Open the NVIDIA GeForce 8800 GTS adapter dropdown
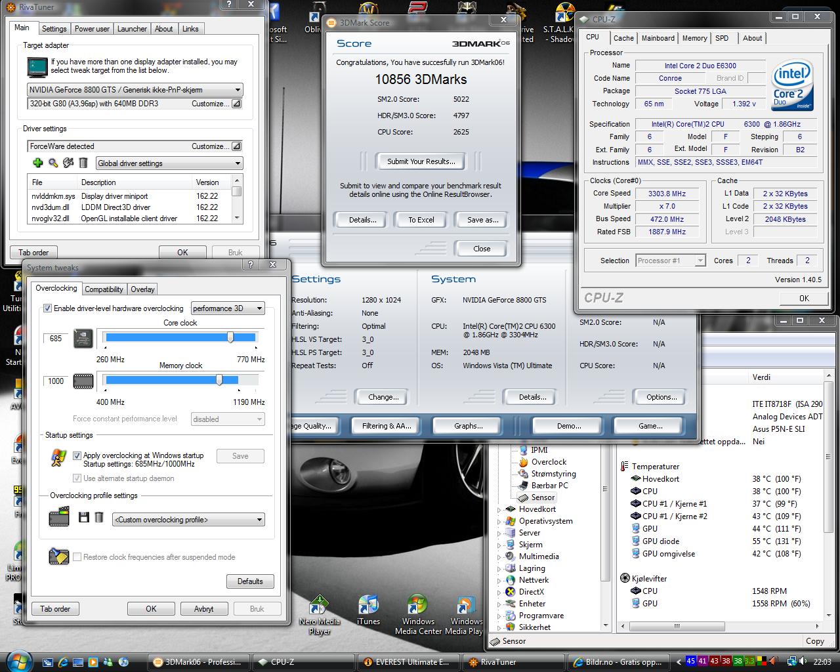840x672 pixels. pyautogui.click(x=135, y=90)
